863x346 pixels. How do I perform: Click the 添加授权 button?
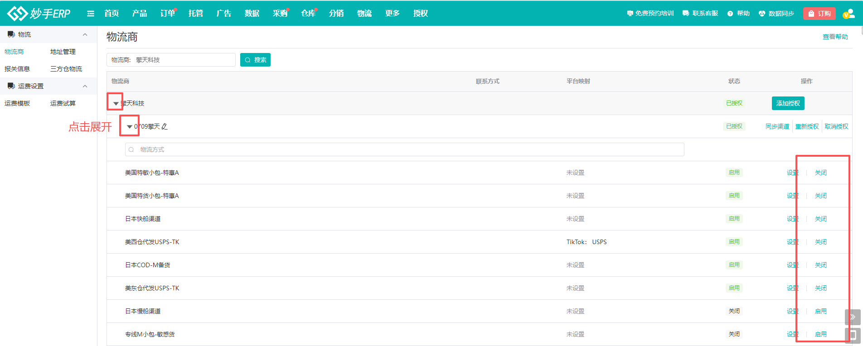point(788,103)
